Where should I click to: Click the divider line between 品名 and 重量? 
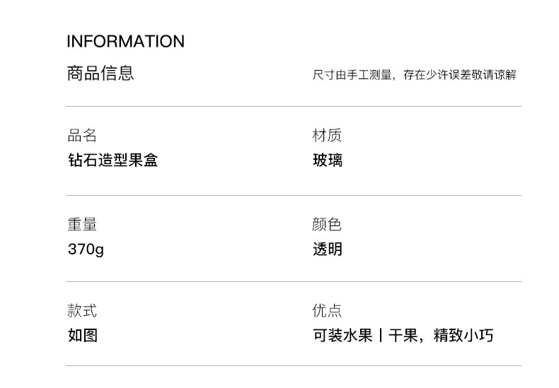pyautogui.click(x=293, y=196)
